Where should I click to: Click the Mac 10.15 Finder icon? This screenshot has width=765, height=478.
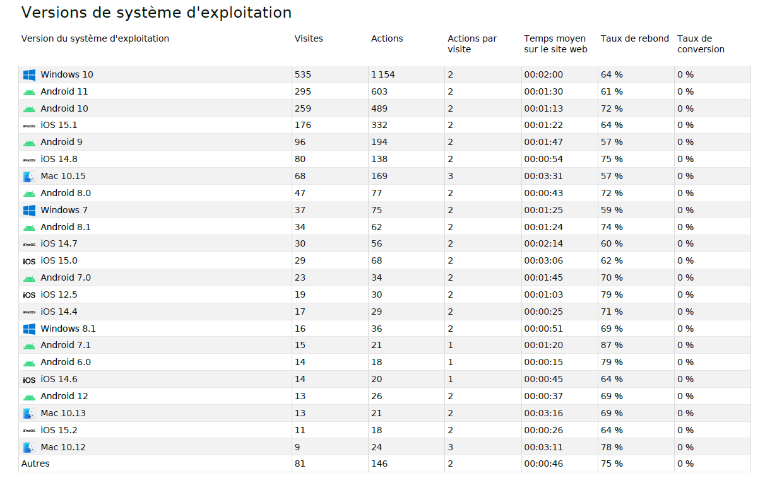[x=29, y=177]
